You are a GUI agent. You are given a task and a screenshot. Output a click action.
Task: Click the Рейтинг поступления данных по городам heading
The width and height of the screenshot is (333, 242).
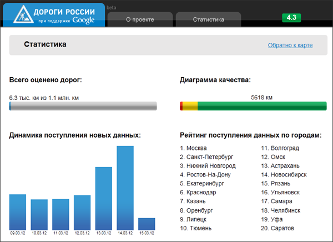(x=251, y=135)
